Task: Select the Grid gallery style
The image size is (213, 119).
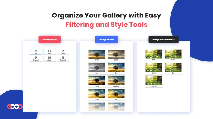Action: (36, 52)
